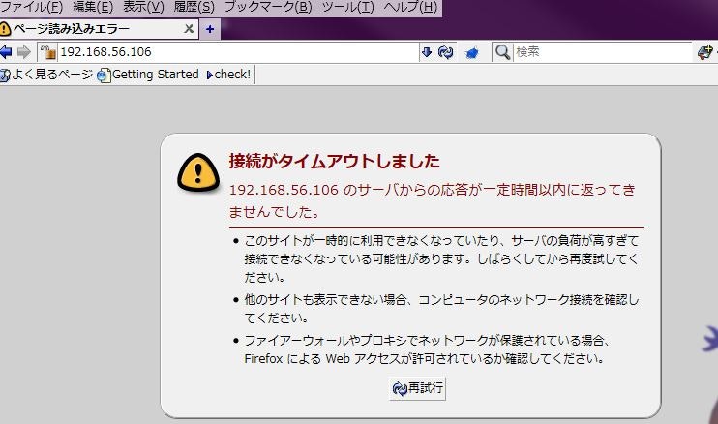Select the ページ読み込みエラー tab
718x424 pixels.
(x=99, y=29)
